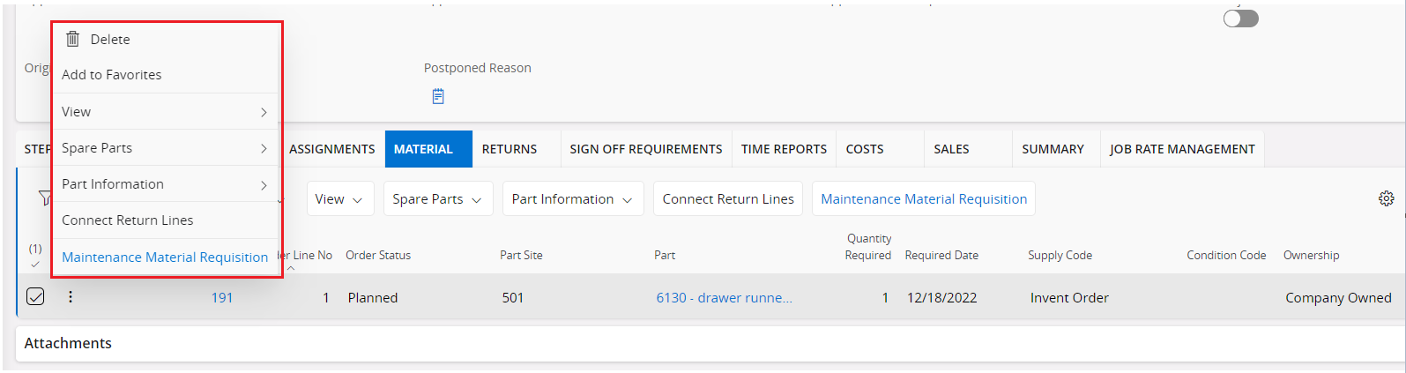Click the sort arrow under Order Line No
Image resolution: width=1406 pixels, height=373 pixels.
(291, 268)
